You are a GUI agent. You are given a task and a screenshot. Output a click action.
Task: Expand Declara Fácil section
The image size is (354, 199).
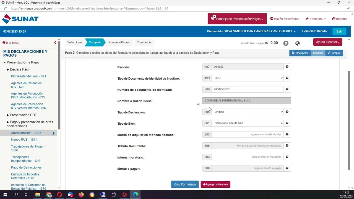[18, 69]
